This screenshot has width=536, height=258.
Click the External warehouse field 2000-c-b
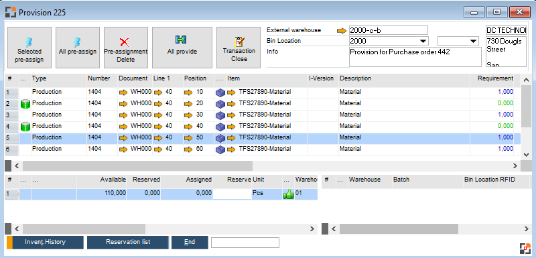tap(389, 30)
